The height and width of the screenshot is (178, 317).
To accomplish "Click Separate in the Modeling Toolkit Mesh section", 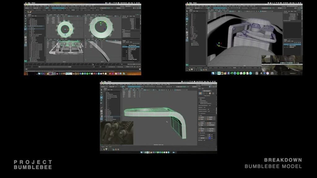I will click(x=211, y=117).
